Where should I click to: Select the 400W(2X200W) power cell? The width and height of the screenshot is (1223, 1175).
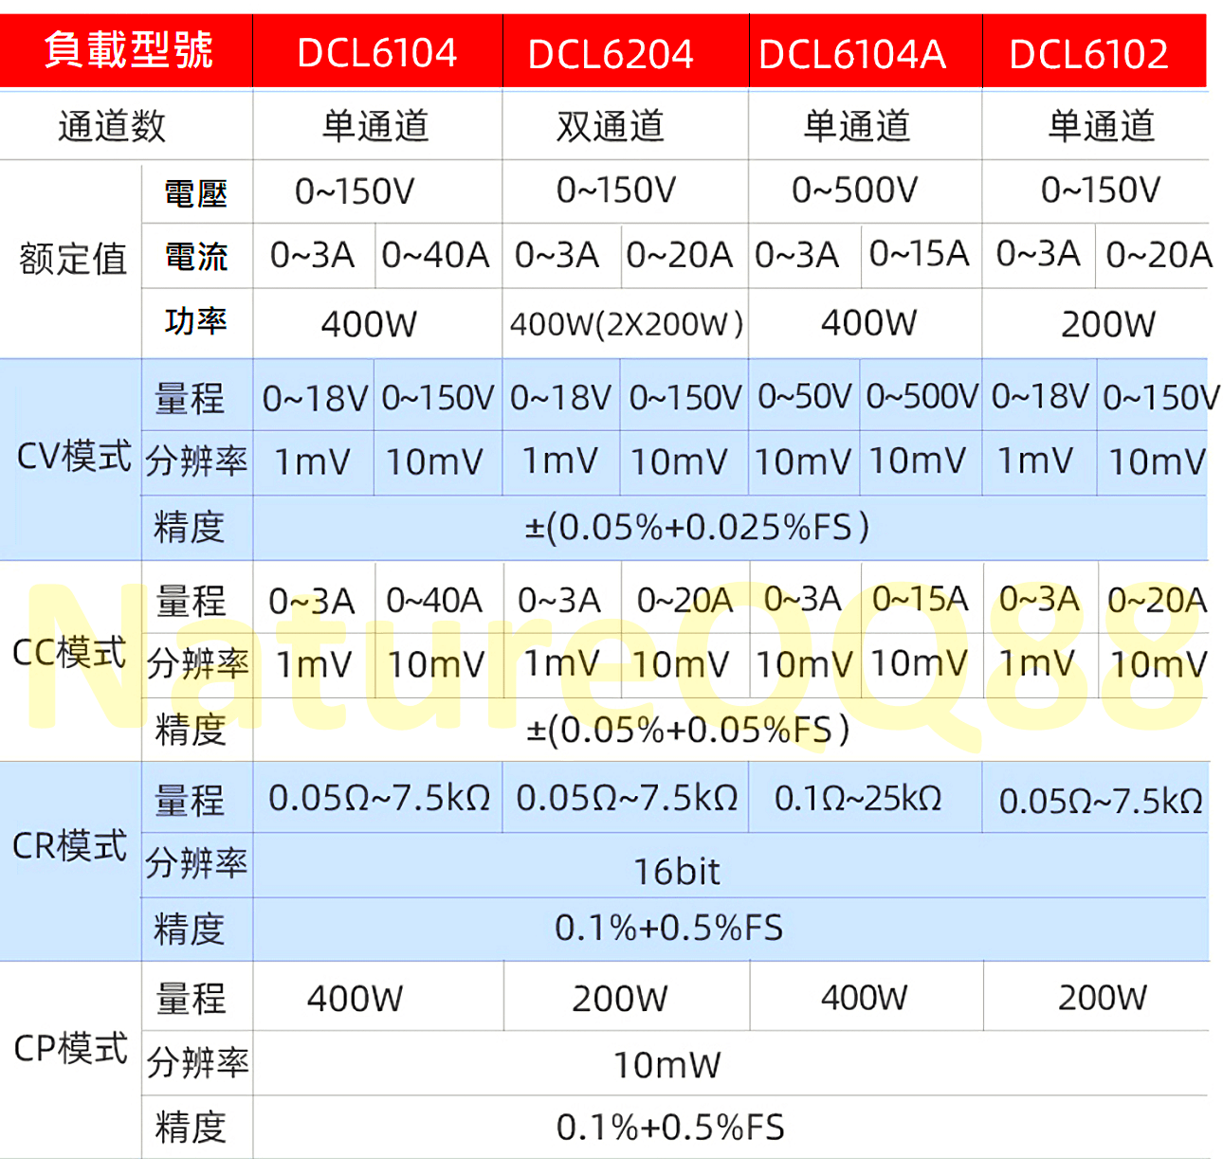(626, 324)
